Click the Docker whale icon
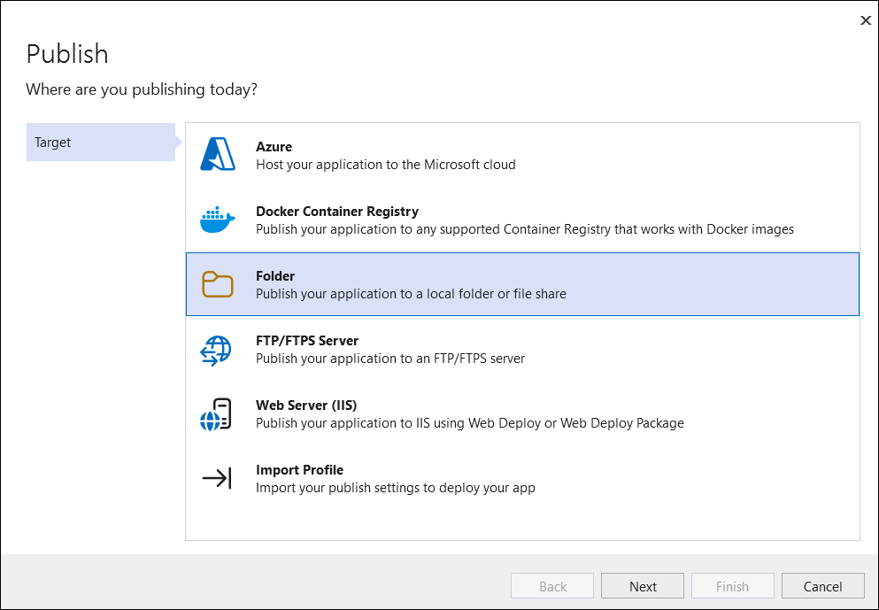 (218, 220)
